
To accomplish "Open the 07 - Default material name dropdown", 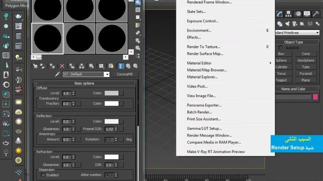I will click(106, 74).
